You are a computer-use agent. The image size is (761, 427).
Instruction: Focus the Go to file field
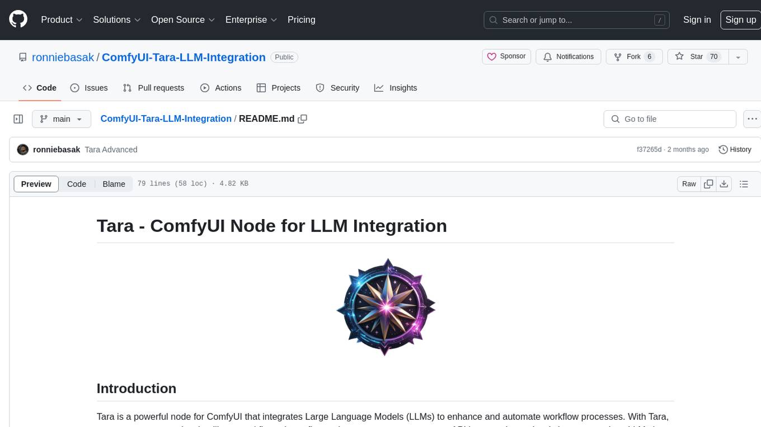[x=670, y=119]
